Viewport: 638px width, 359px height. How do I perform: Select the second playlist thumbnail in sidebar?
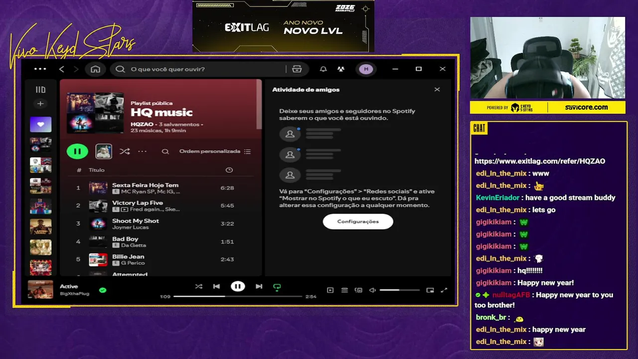click(x=40, y=145)
